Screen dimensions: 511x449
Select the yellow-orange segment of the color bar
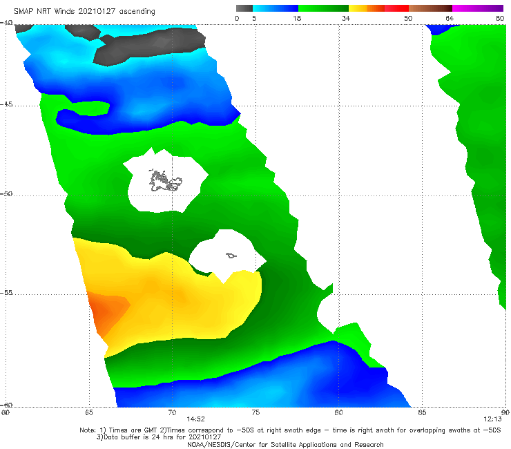coord(367,8)
